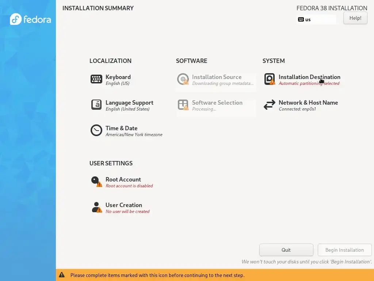This screenshot has height=281, width=374.
Task: Click the FEDORA 38 INSTALLATION title text
Action: coord(332,8)
